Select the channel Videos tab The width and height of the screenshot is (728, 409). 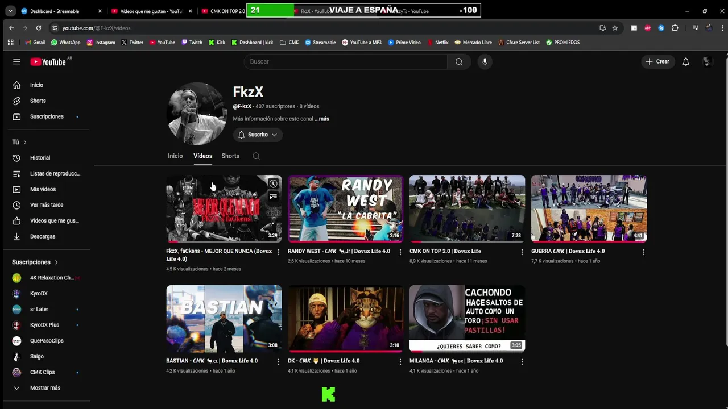point(202,156)
